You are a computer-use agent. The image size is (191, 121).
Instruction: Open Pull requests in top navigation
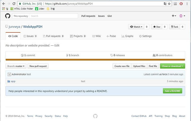click(88, 16)
